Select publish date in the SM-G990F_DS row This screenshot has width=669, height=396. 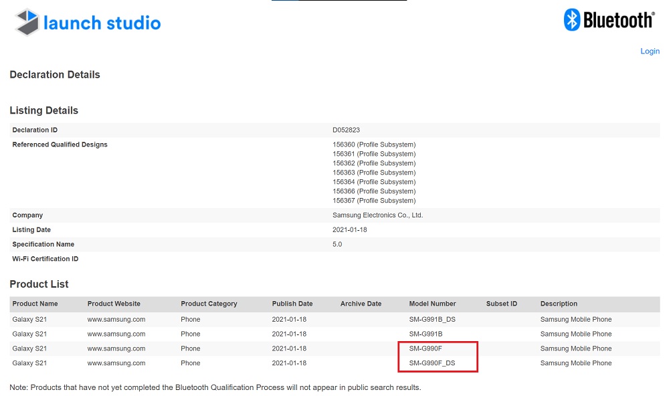[289, 363]
